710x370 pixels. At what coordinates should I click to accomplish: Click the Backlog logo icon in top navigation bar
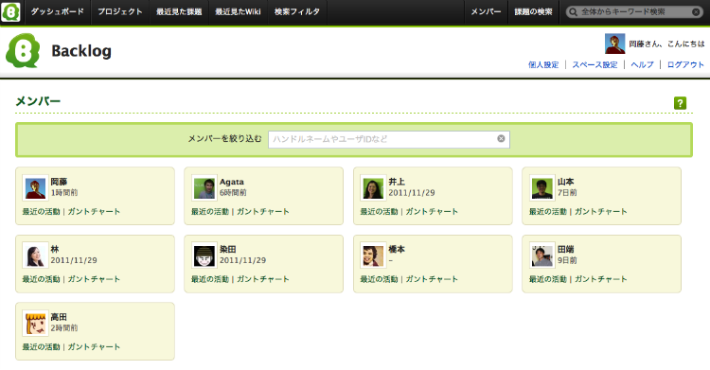[x=10, y=11]
